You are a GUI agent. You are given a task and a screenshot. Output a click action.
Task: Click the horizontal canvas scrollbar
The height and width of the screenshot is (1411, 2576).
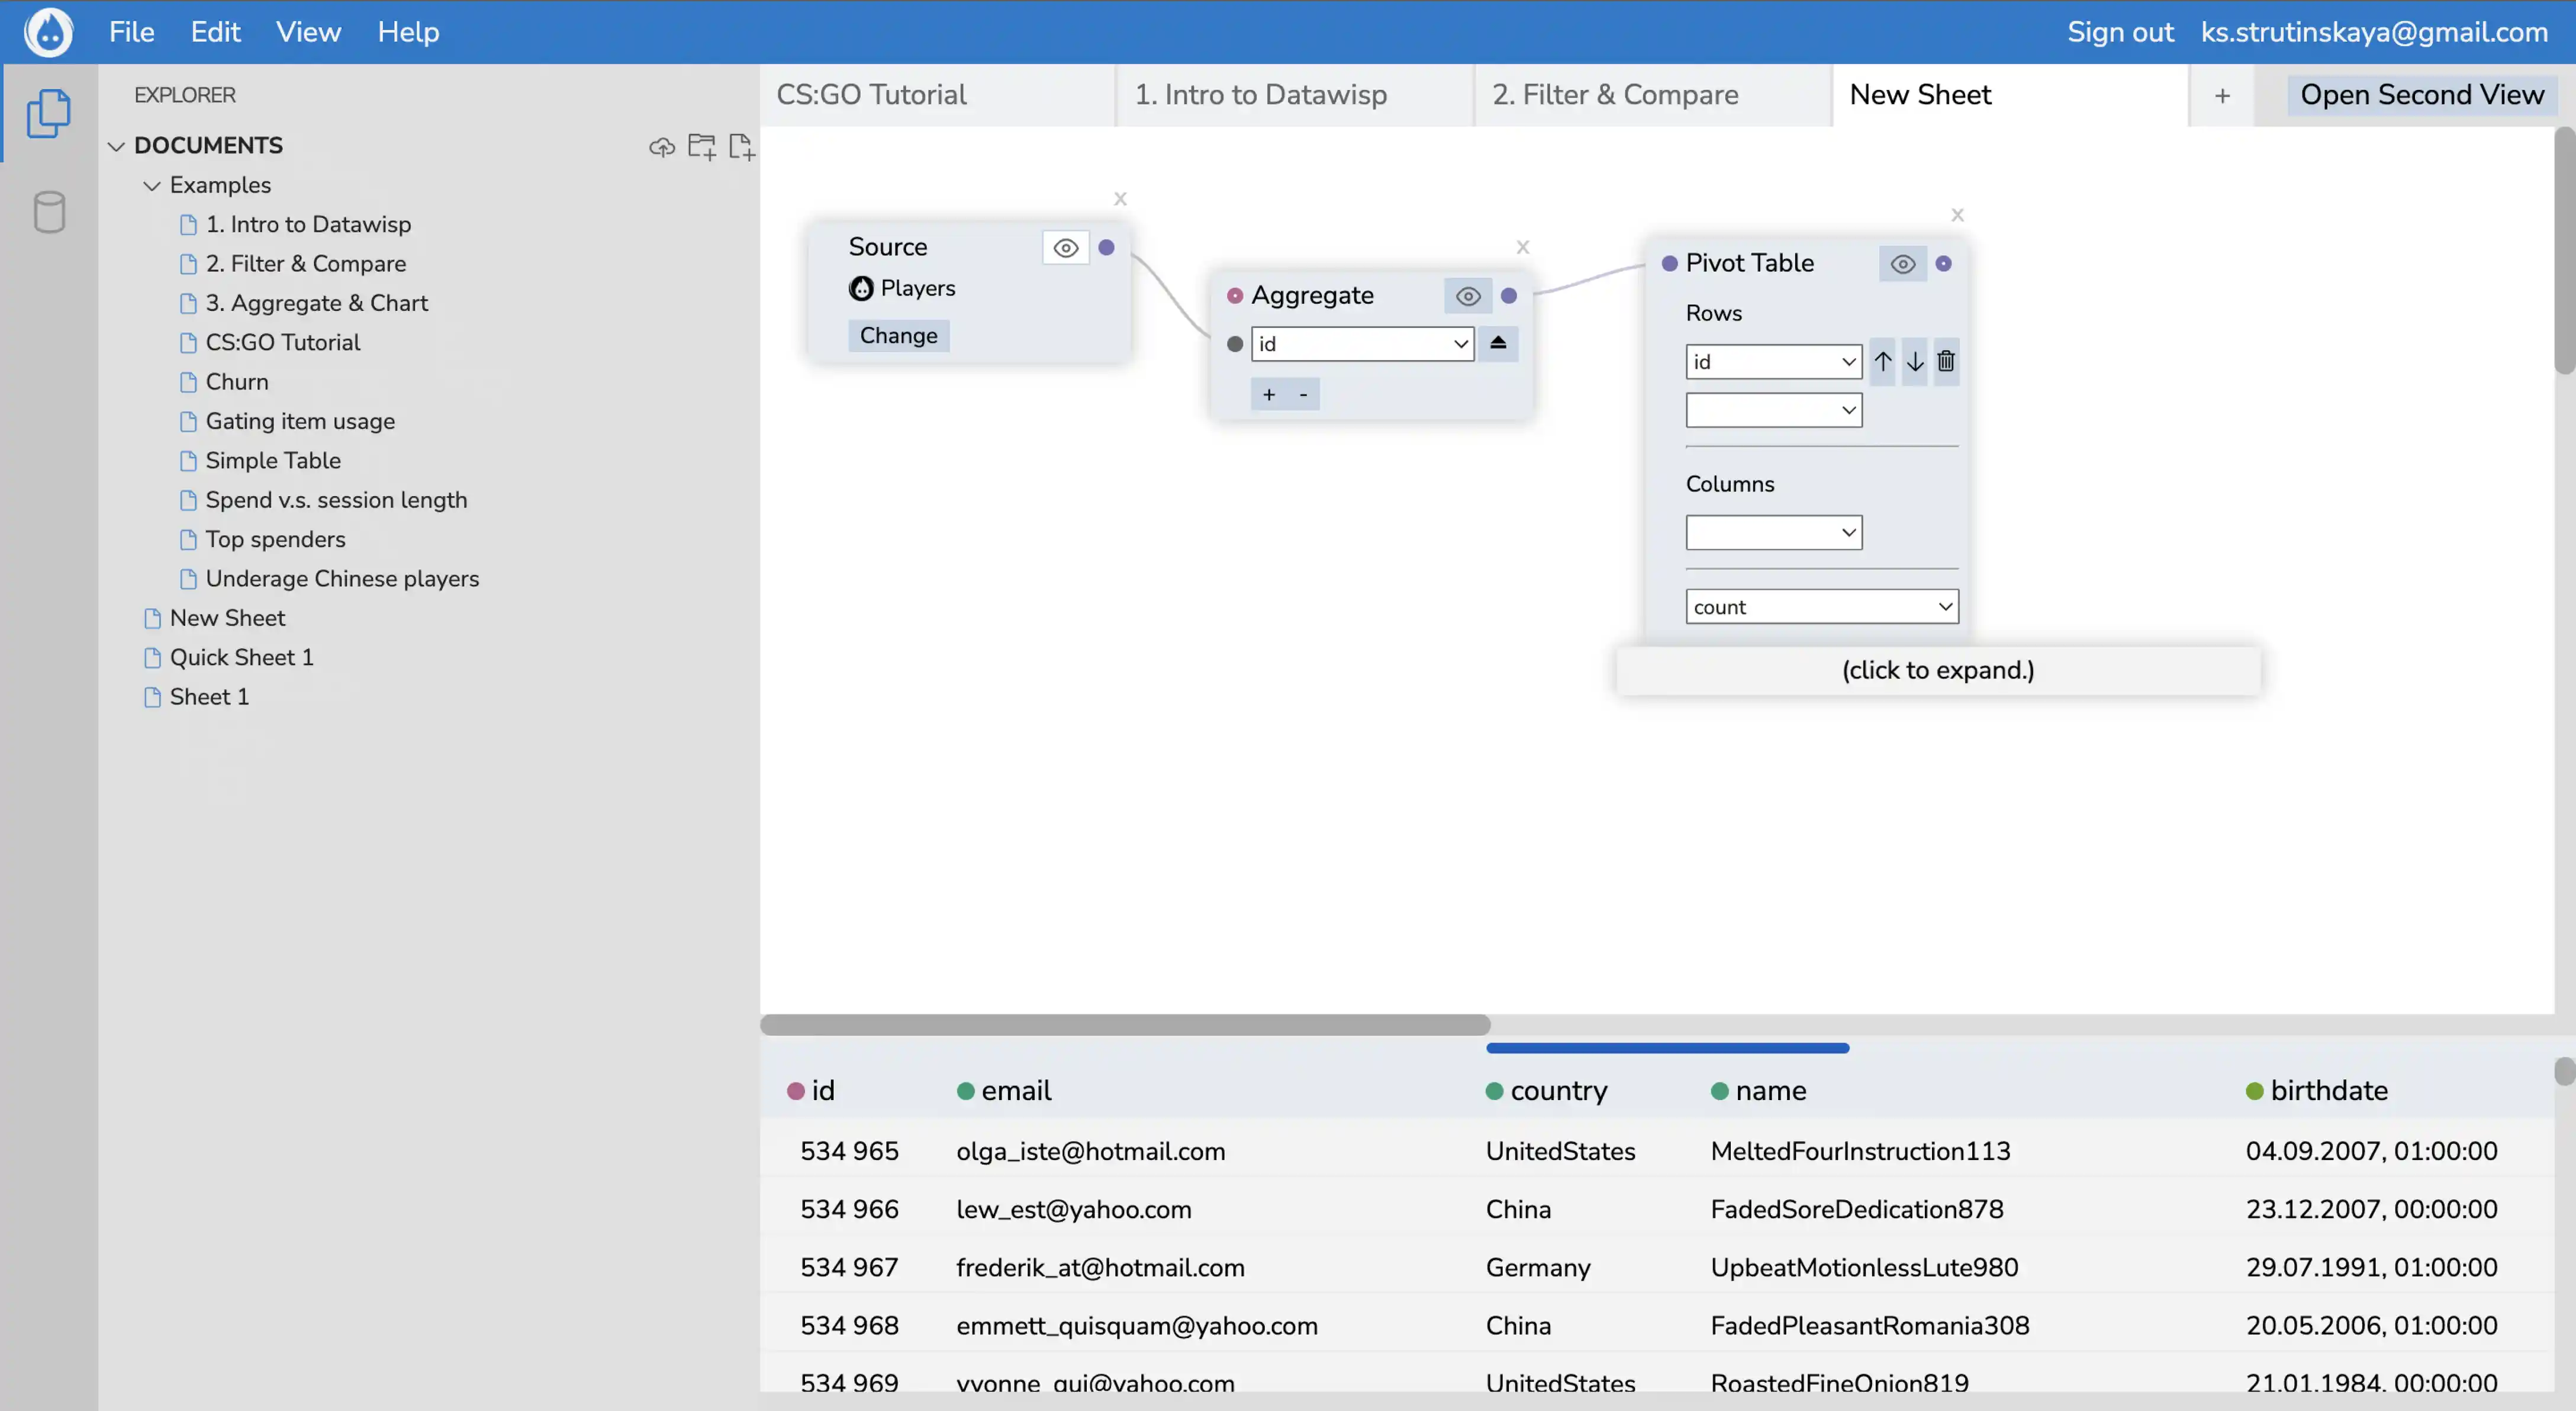[1124, 1024]
